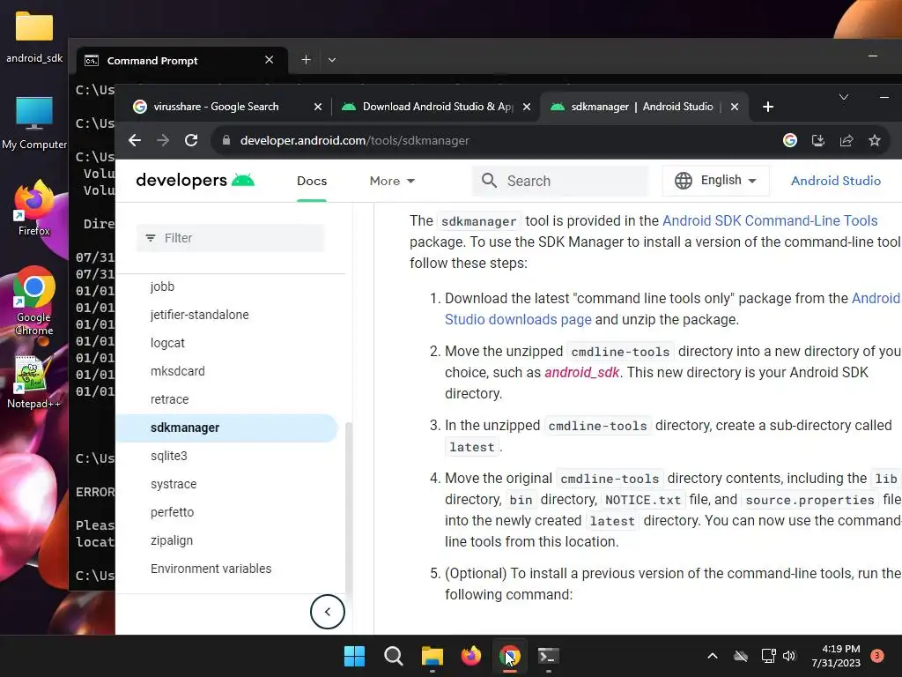Screen dimensions: 902x677
Task: Launch Google Chrome desktop shortcut
Action: (34, 301)
